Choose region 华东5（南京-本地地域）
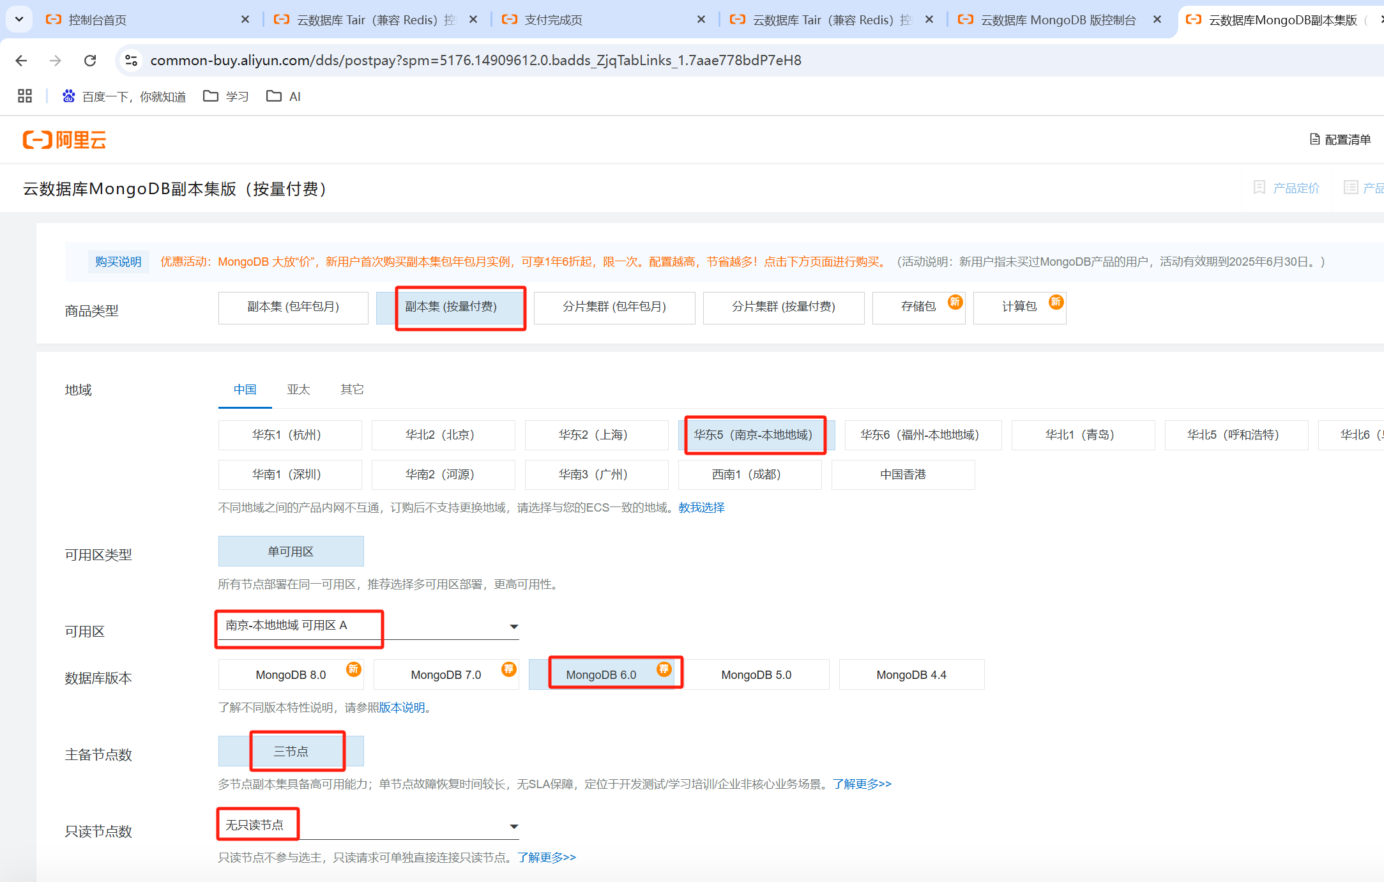Image resolution: width=1384 pixels, height=882 pixels. click(756, 435)
